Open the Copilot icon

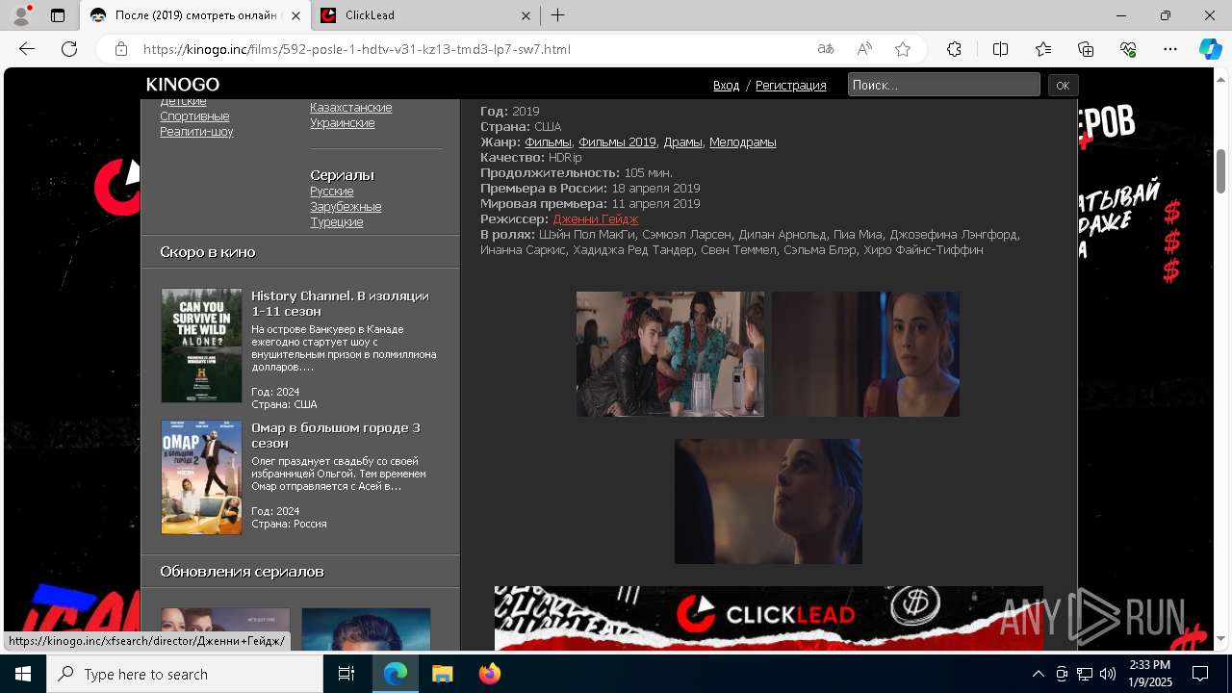[1210, 49]
